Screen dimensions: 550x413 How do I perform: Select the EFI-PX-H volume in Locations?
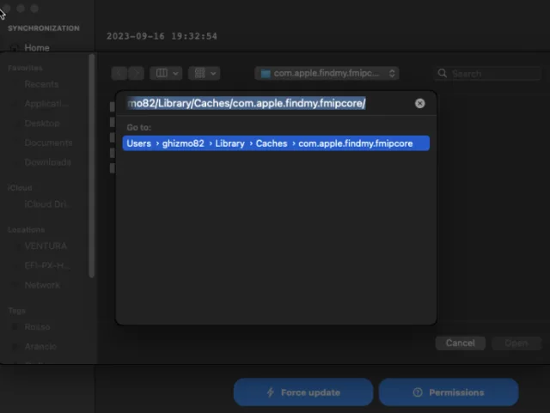(46, 265)
